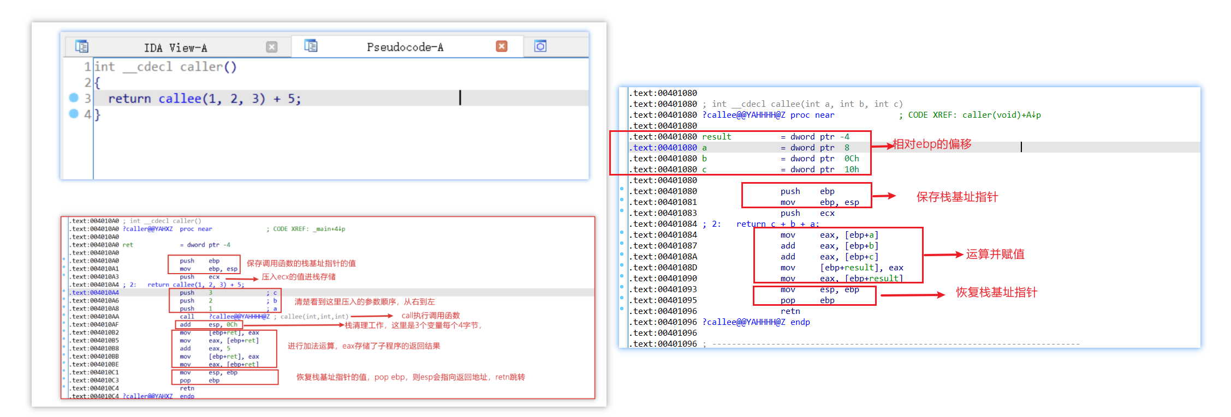Follow CODE XREF caller(void)+A reference
The image size is (1231, 417).
point(1001,115)
